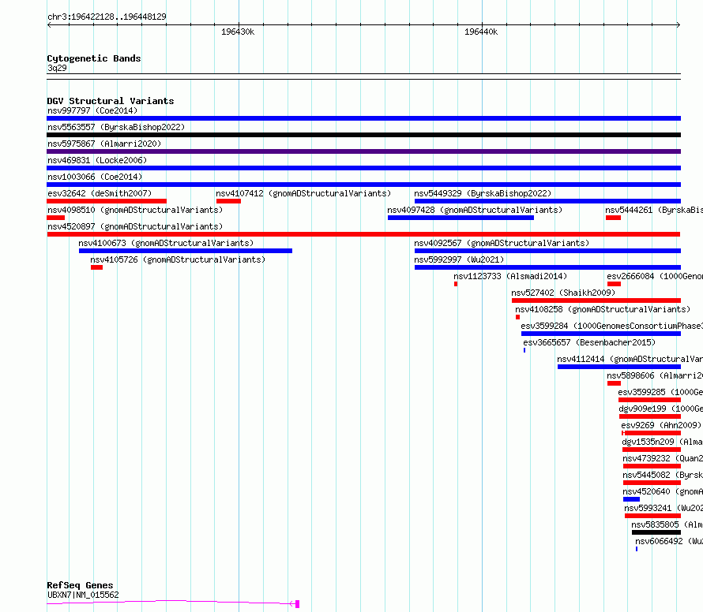Screen dimensions: 703x612
Task: Click the magenta UBXN7 exon block
Action: 297,604
